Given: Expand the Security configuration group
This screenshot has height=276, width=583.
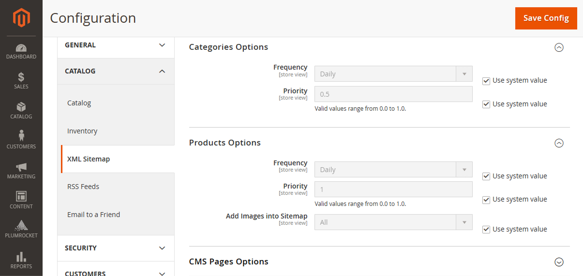Looking at the screenshot, I should pos(116,248).
